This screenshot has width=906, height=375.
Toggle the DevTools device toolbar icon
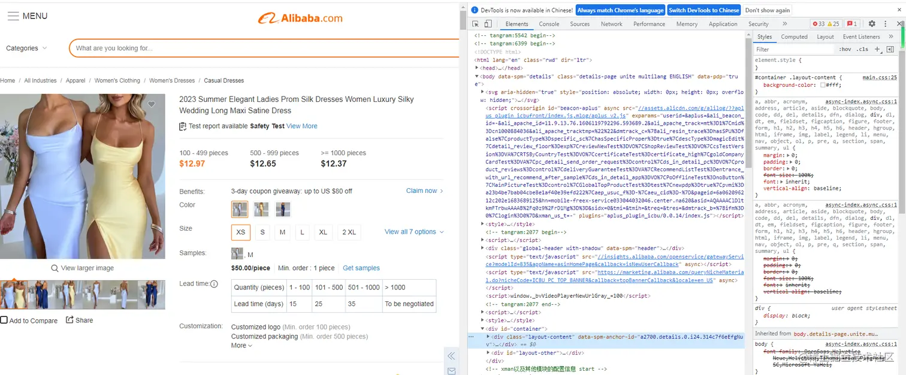488,24
